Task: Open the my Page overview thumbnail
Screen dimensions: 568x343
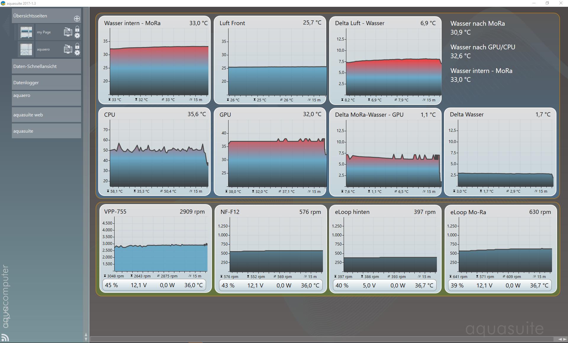Action: click(x=26, y=32)
